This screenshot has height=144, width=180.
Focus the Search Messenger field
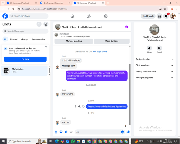point(25,31)
